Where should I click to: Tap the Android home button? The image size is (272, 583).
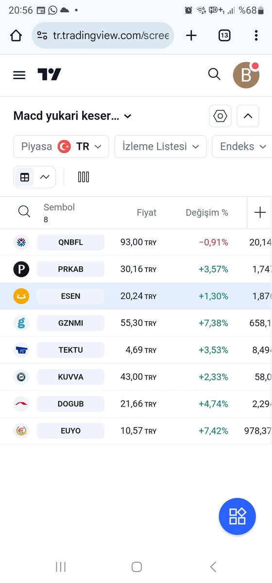pos(136,566)
